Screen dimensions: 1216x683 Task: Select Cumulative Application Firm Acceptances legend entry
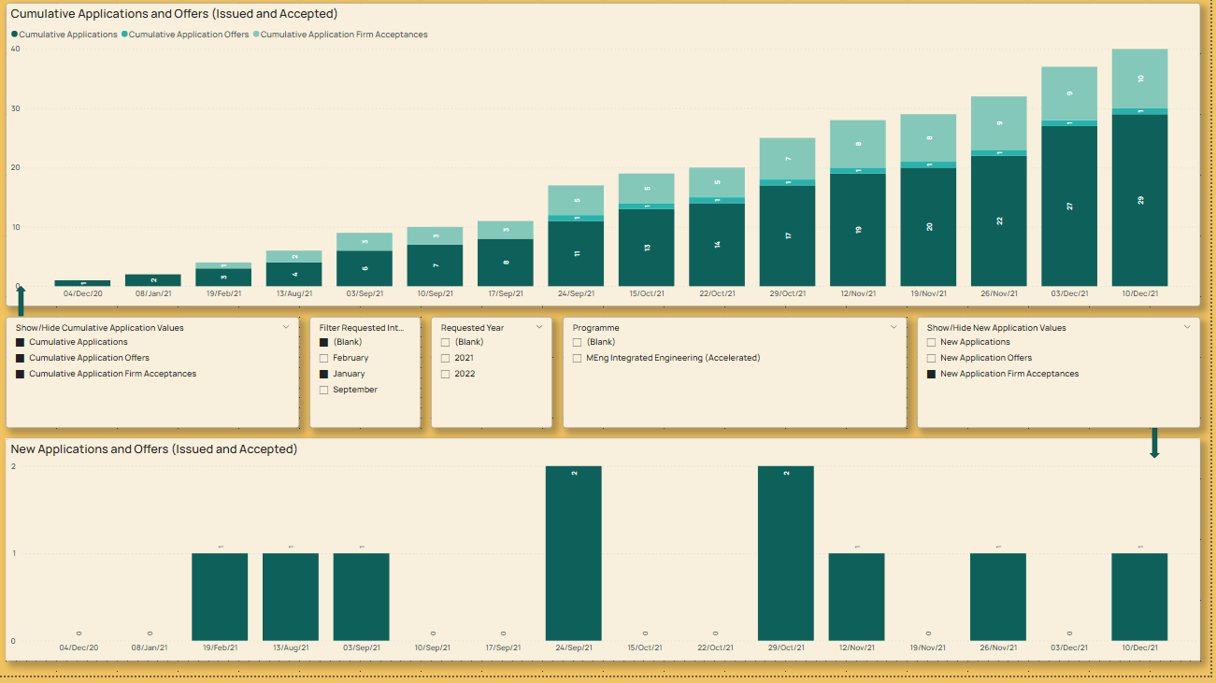tap(340, 35)
